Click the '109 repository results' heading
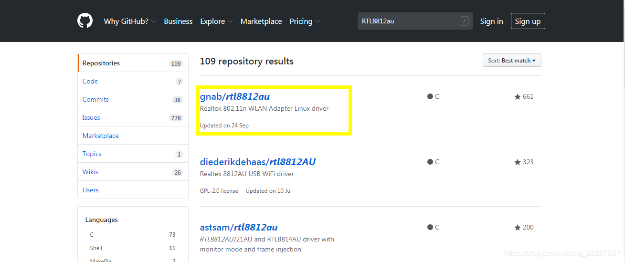 (247, 61)
